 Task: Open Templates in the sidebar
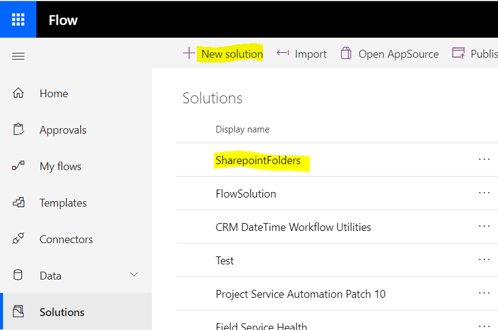pyautogui.click(x=76, y=202)
